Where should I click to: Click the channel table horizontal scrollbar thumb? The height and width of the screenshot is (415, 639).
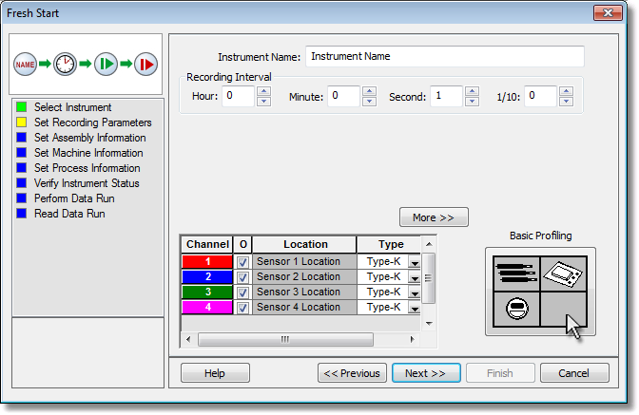(285, 339)
